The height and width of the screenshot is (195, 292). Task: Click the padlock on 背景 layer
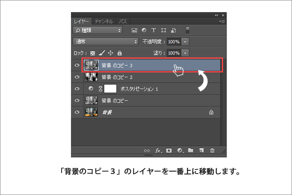[211, 112]
